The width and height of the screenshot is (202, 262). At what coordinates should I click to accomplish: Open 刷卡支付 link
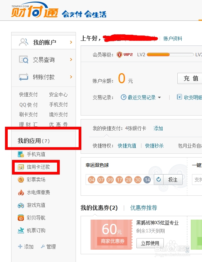[x=28, y=115]
